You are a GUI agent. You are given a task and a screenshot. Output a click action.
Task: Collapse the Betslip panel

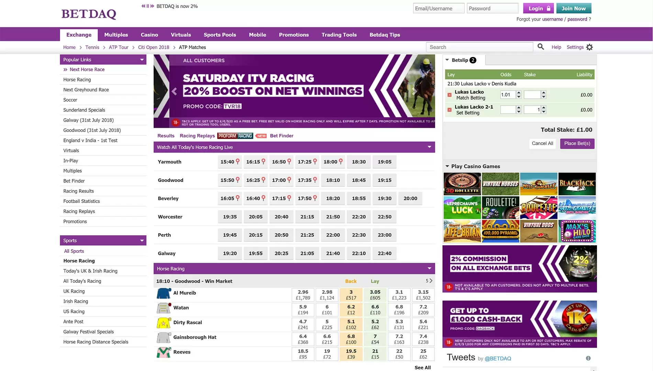tap(447, 60)
